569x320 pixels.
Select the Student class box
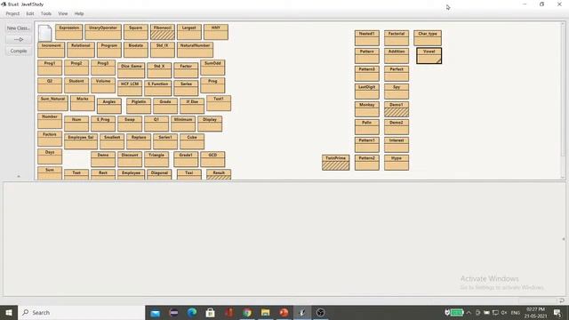pos(76,85)
